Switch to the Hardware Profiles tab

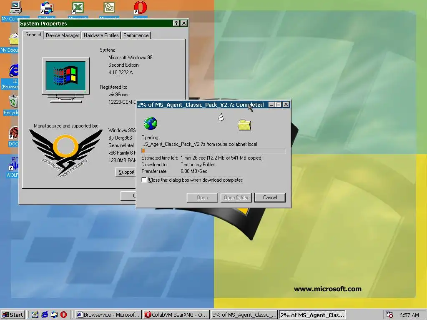click(101, 35)
